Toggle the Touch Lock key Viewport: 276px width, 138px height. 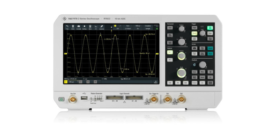(195, 54)
